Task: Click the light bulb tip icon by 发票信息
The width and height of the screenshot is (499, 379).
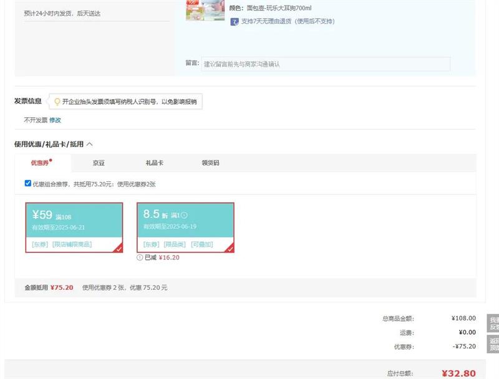Action: pos(57,102)
